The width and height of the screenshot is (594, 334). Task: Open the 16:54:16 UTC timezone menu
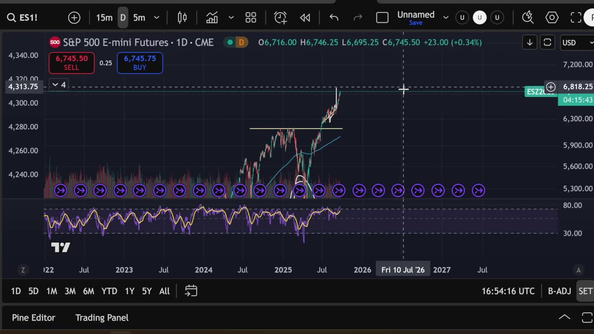tap(508, 291)
